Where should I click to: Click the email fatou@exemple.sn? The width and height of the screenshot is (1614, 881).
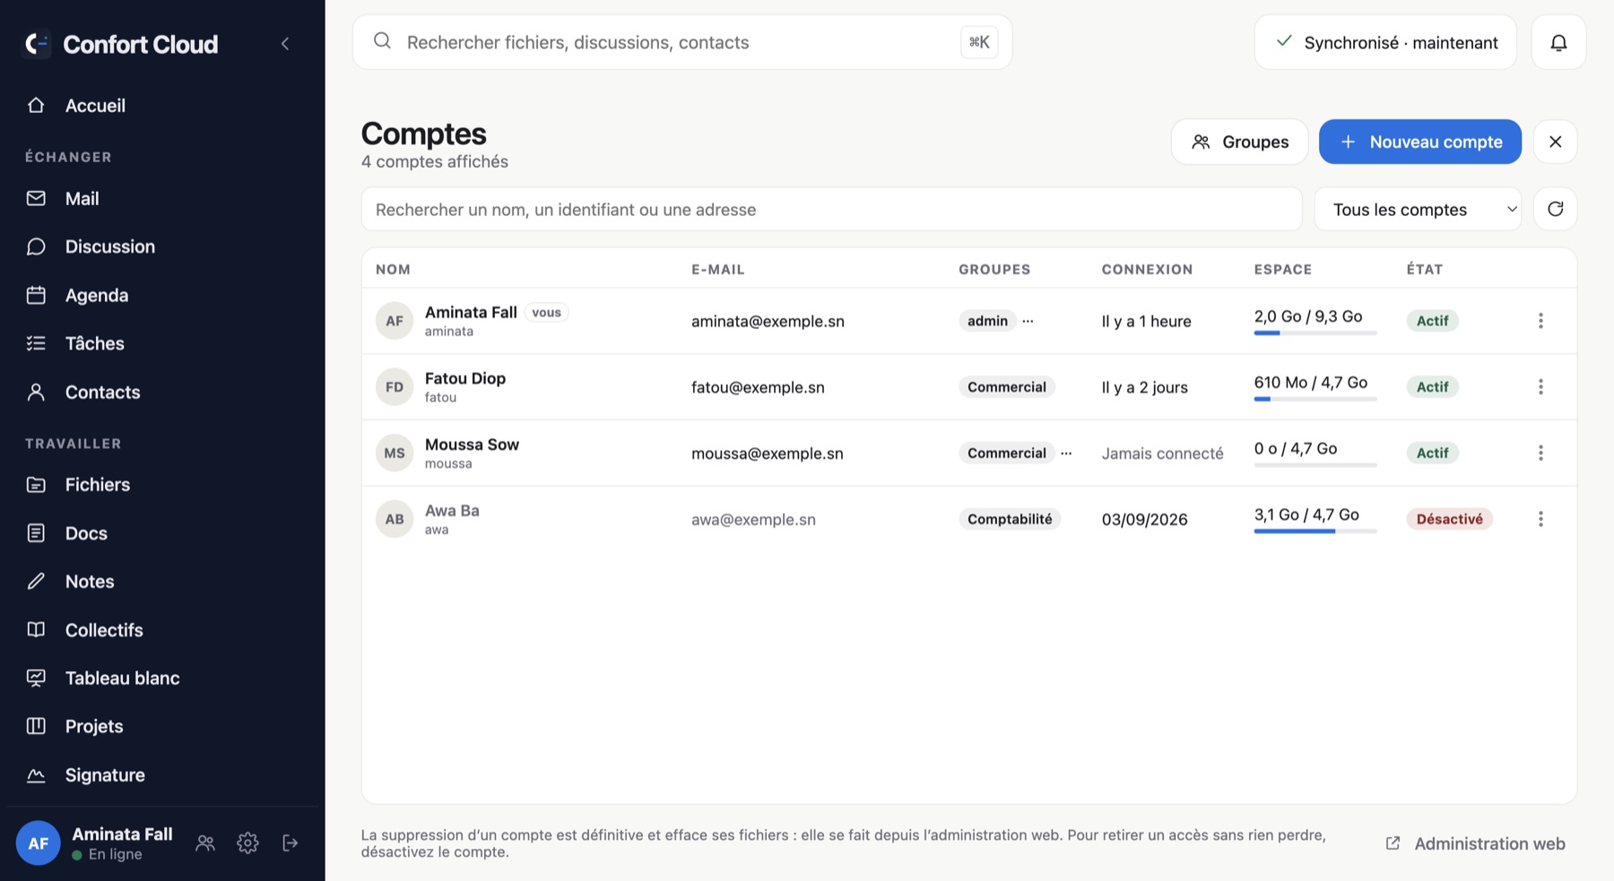point(758,387)
